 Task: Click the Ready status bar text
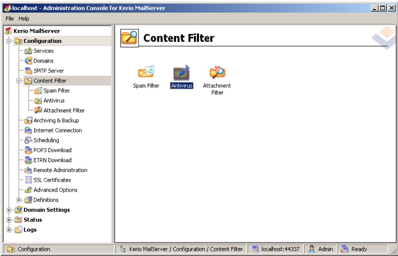click(x=358, y=249)
